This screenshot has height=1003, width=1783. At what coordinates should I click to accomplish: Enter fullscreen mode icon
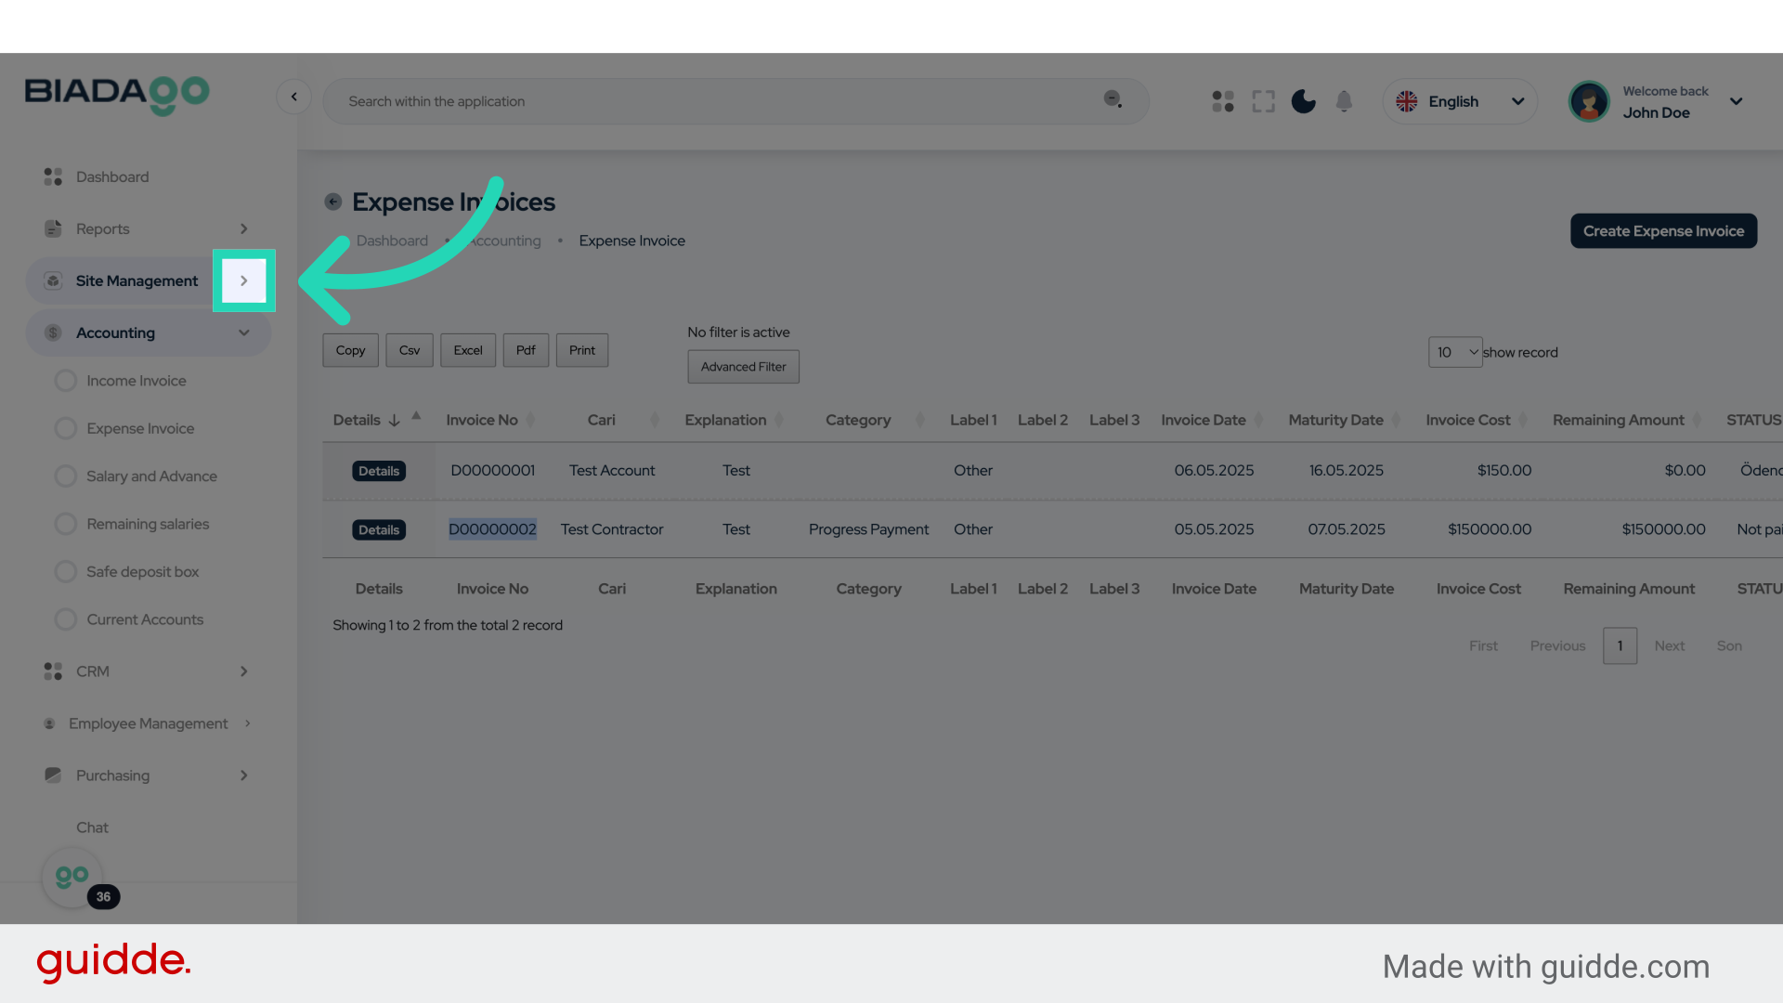pos(1263,101)
